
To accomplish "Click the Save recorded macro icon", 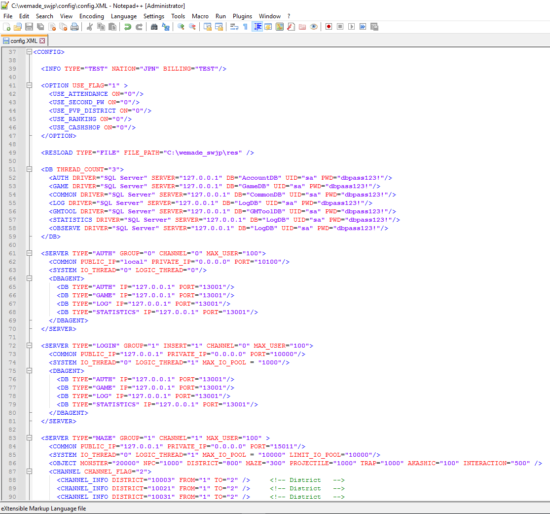I will click(x=374, y=27).
